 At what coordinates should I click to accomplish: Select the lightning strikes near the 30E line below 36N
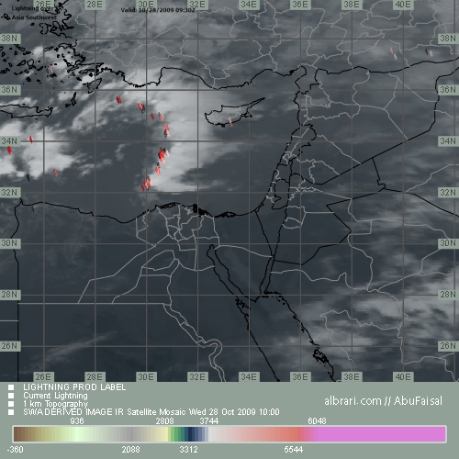[141, 107]
